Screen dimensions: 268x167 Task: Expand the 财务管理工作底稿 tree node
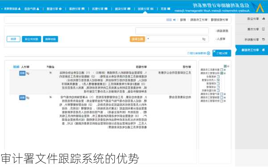[x=225, y=101]
